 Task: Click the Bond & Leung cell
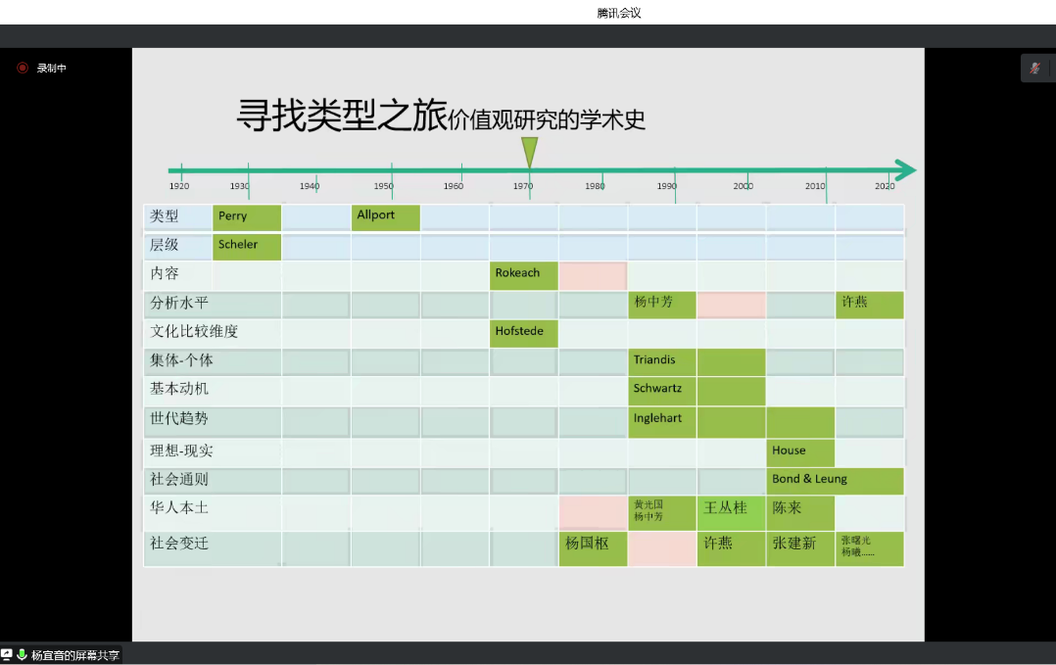pos(835,480)
